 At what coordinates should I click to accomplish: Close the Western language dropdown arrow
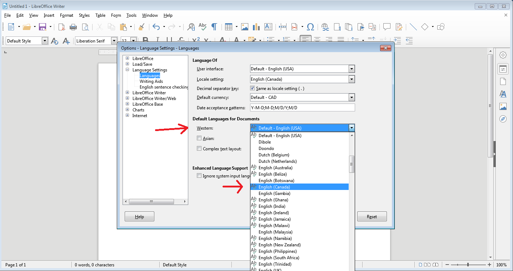click(x=352, y=128)
